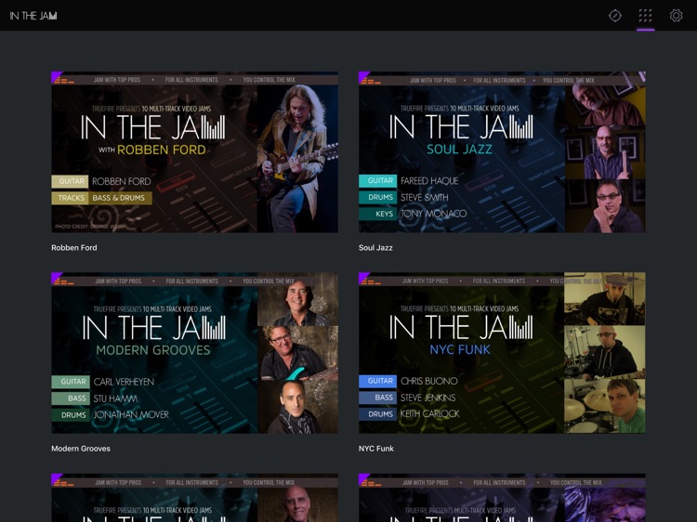Image resolution: width=697 pixels, height=522 pixels.
Task: Click the In The Jam logo
Action: pyautogui.click(x=33, y=16)
